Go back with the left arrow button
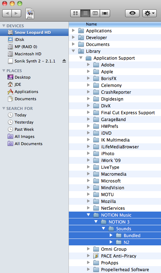 click(7, 13)
